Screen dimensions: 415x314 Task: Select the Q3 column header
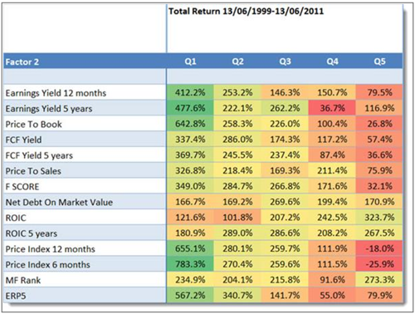[285, 61]
